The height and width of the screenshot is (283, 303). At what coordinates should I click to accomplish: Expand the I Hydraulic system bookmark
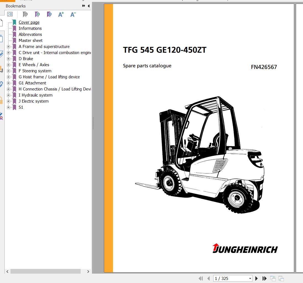8,95
